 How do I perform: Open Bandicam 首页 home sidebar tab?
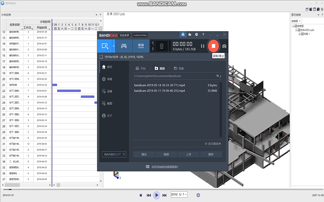click(114, 67)
